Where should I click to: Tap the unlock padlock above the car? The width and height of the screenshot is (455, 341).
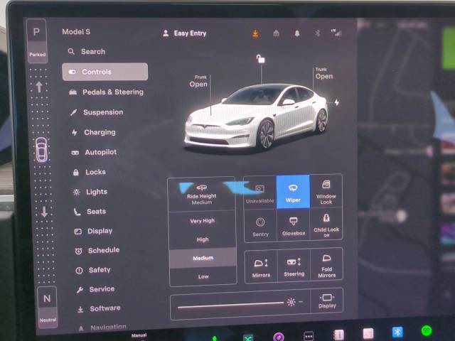click(x=261, y=60)
